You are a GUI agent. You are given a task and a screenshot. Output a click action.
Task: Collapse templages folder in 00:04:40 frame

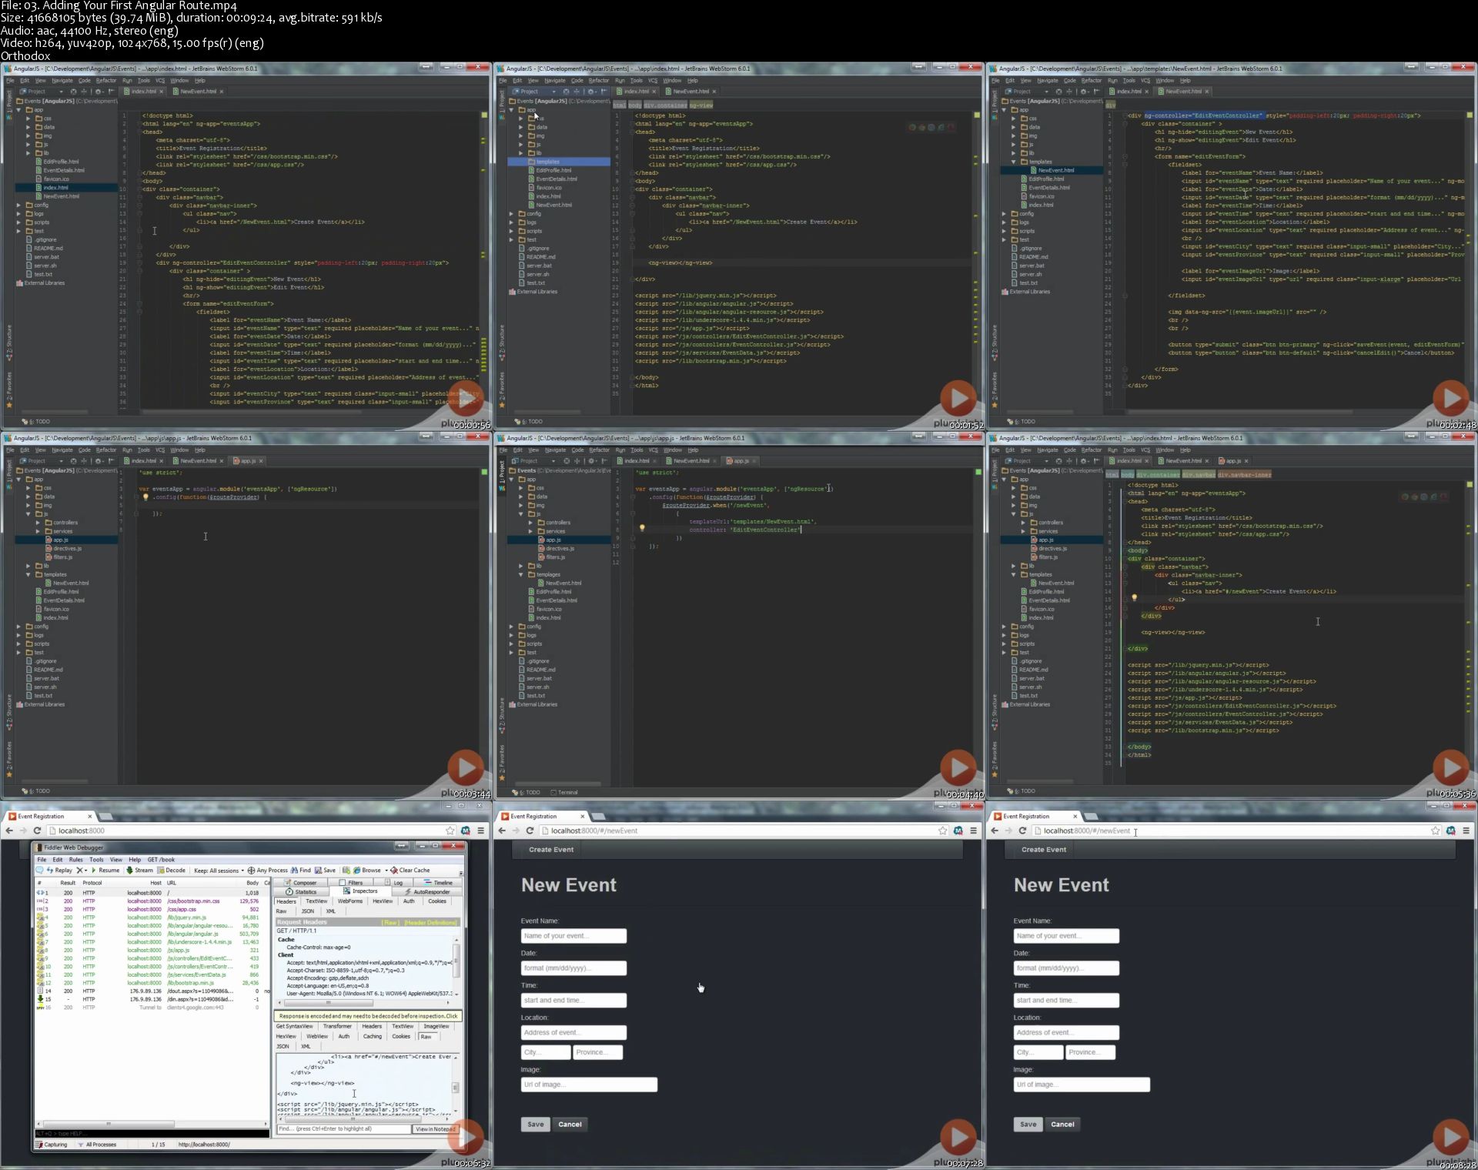521,575
